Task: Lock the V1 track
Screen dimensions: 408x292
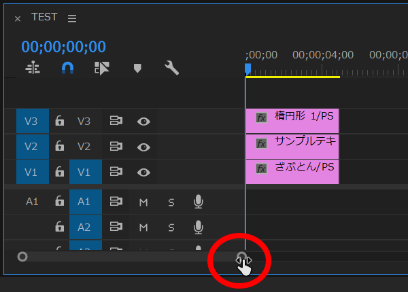Action: pyautogui.click(x=60, y=171)
